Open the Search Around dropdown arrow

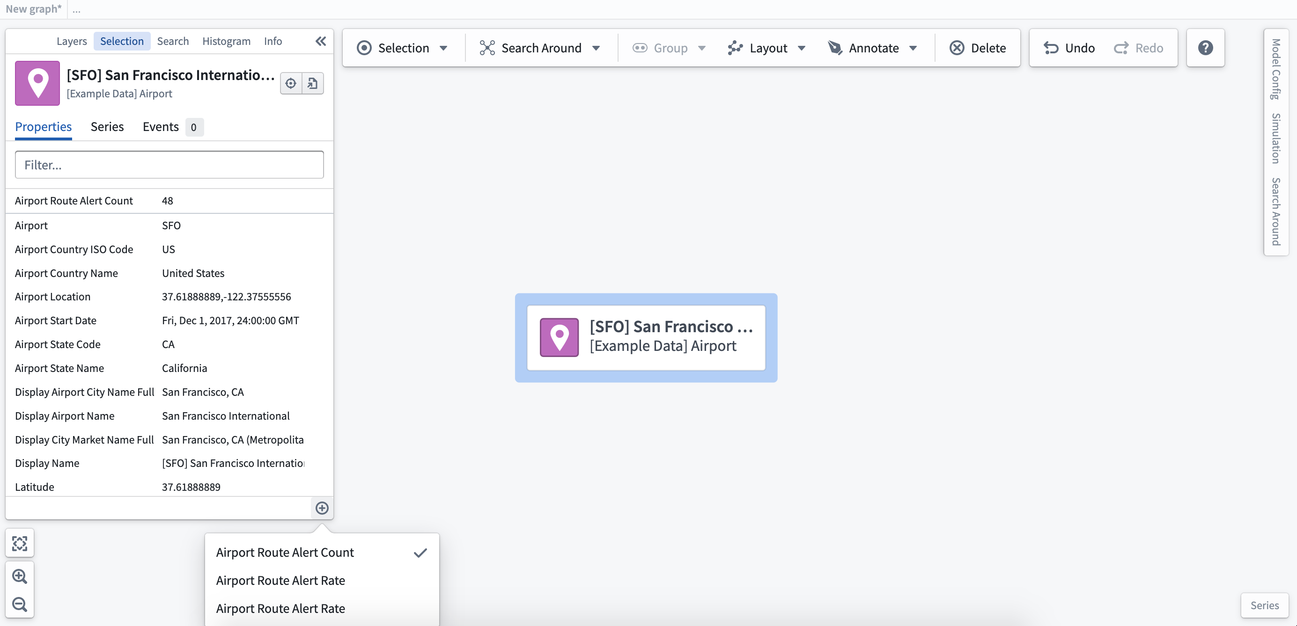click(x=596, y=48)
